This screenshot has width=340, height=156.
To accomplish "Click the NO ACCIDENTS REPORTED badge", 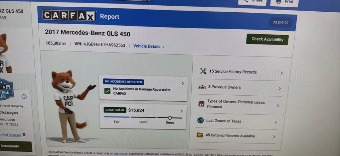I will 123,82.
